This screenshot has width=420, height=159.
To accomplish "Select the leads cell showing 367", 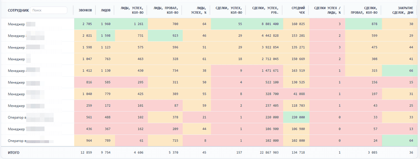I will tap(105, 129).
